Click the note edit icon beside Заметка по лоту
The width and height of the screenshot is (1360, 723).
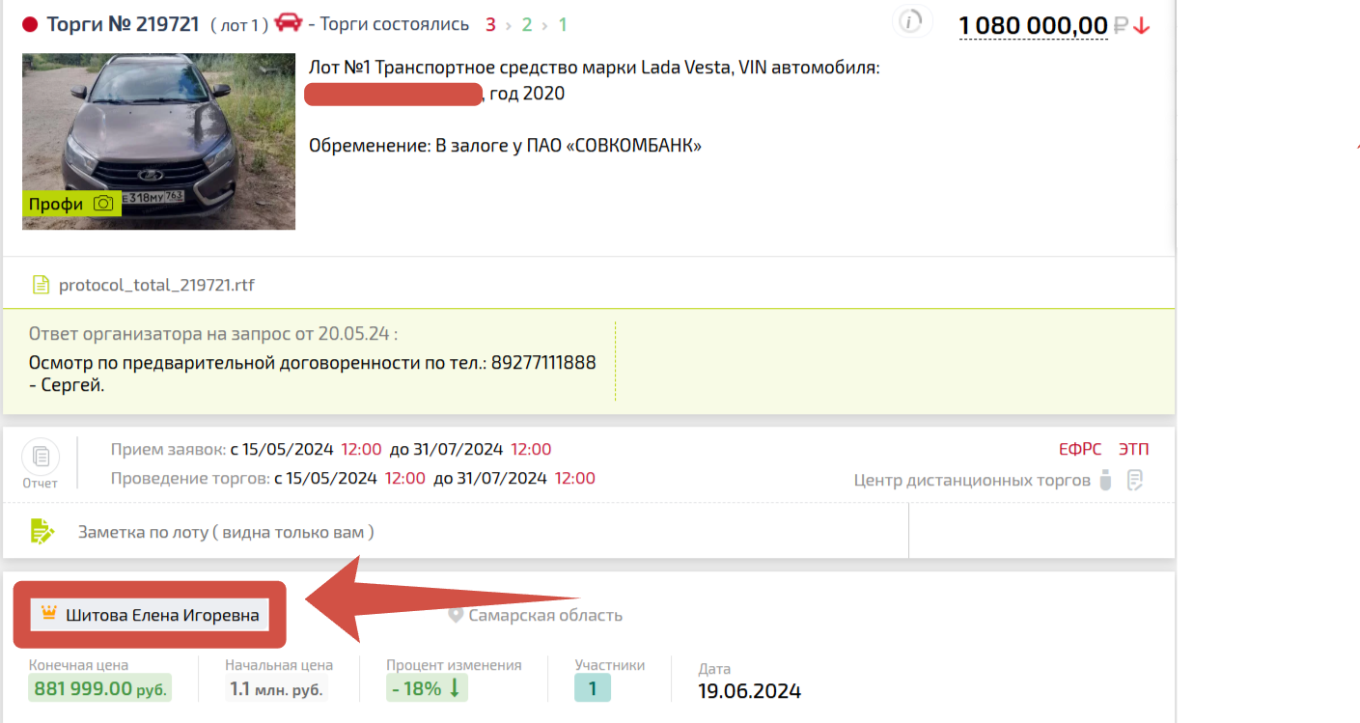(x=42, y=531)
